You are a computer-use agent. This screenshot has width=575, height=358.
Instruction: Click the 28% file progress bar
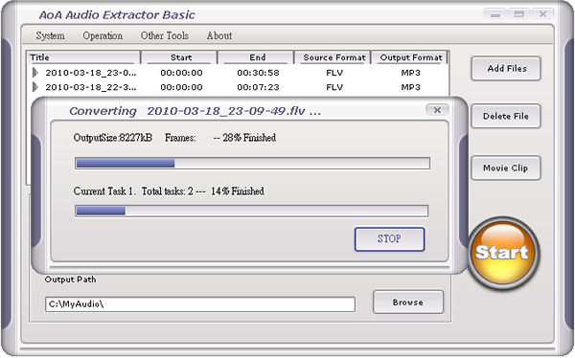252,163
